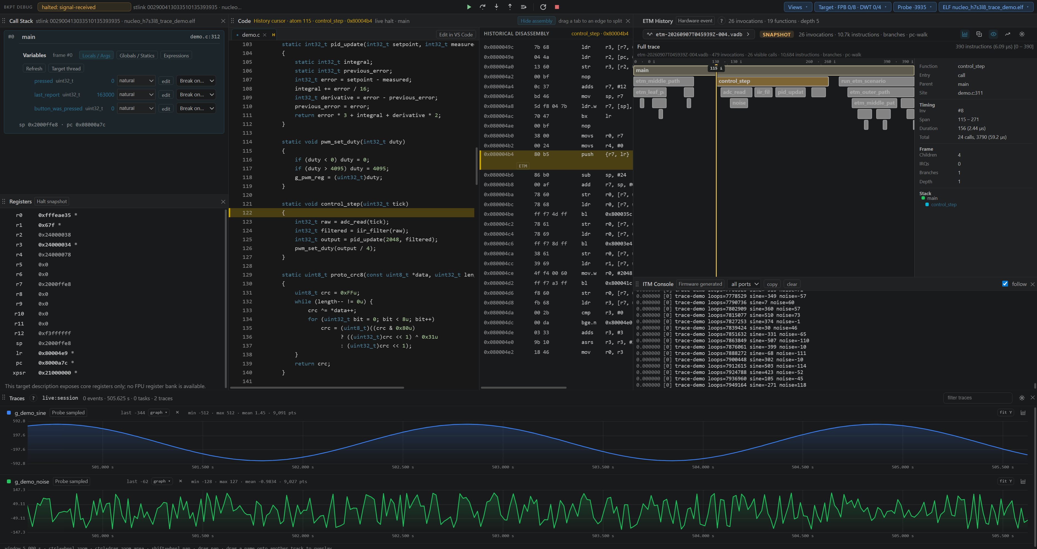Click control_step in the Stack tree

click(944, 205)
